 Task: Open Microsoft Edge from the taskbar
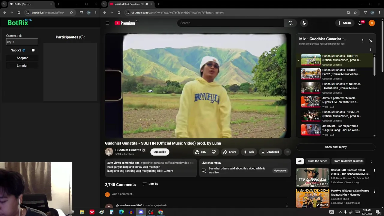121,212
